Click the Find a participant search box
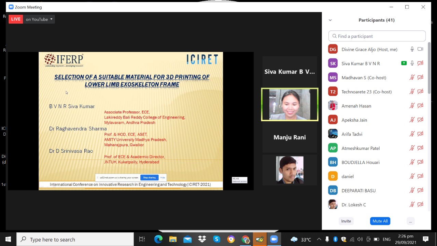 [377, 36]
